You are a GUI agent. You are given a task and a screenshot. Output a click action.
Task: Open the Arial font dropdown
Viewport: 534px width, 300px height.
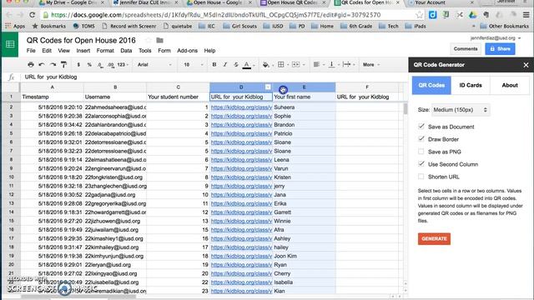tap(154, 64)
